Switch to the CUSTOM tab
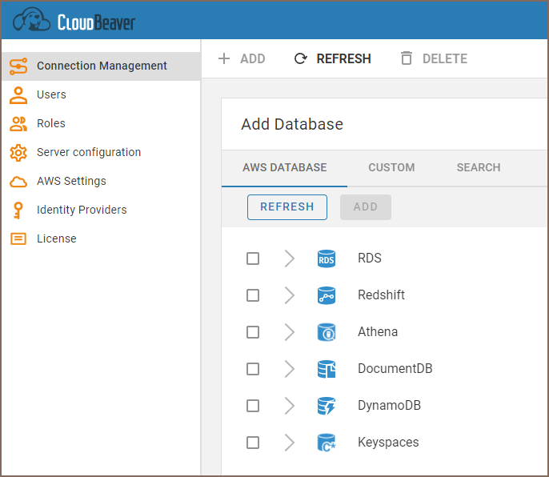Screen dimensions: 549x477 click(x=391, y=167)
